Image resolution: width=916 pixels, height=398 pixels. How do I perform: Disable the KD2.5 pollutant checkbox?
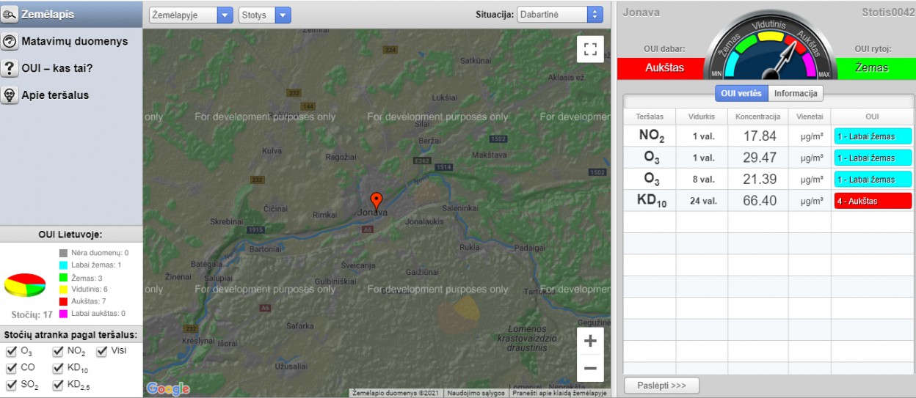point(58,385)
